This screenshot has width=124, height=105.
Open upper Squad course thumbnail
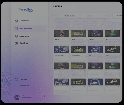coord(95,49)
